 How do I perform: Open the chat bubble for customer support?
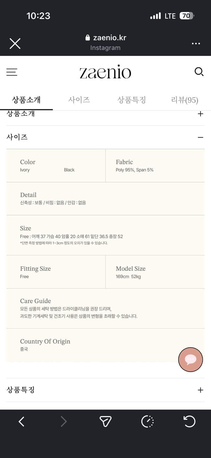click(x=190, y=359)
